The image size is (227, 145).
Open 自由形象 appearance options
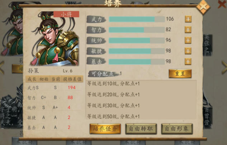177,128
